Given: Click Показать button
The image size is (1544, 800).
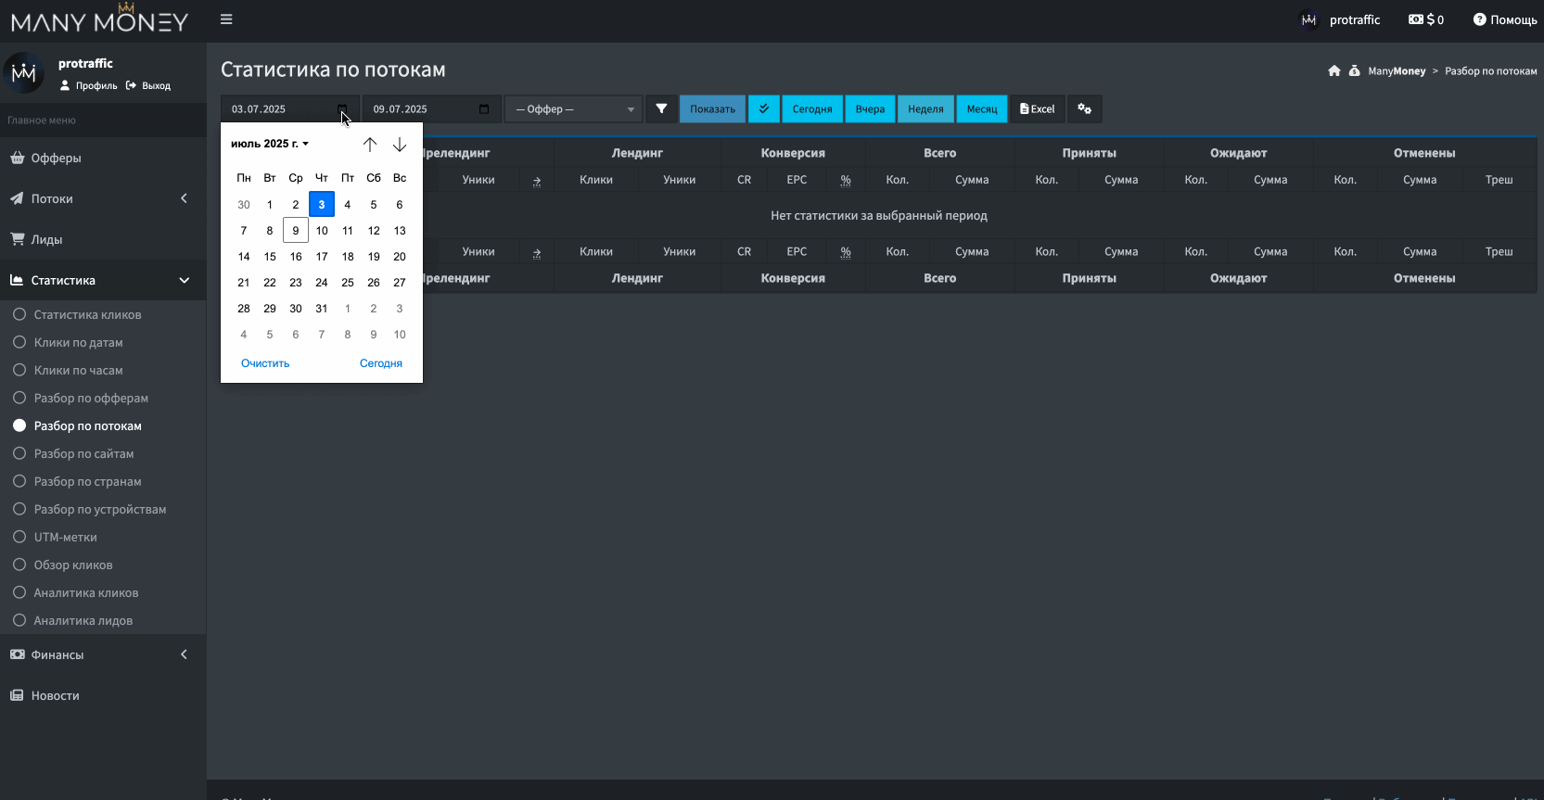Looking at the screenshot, I should [x=712, y=109].
